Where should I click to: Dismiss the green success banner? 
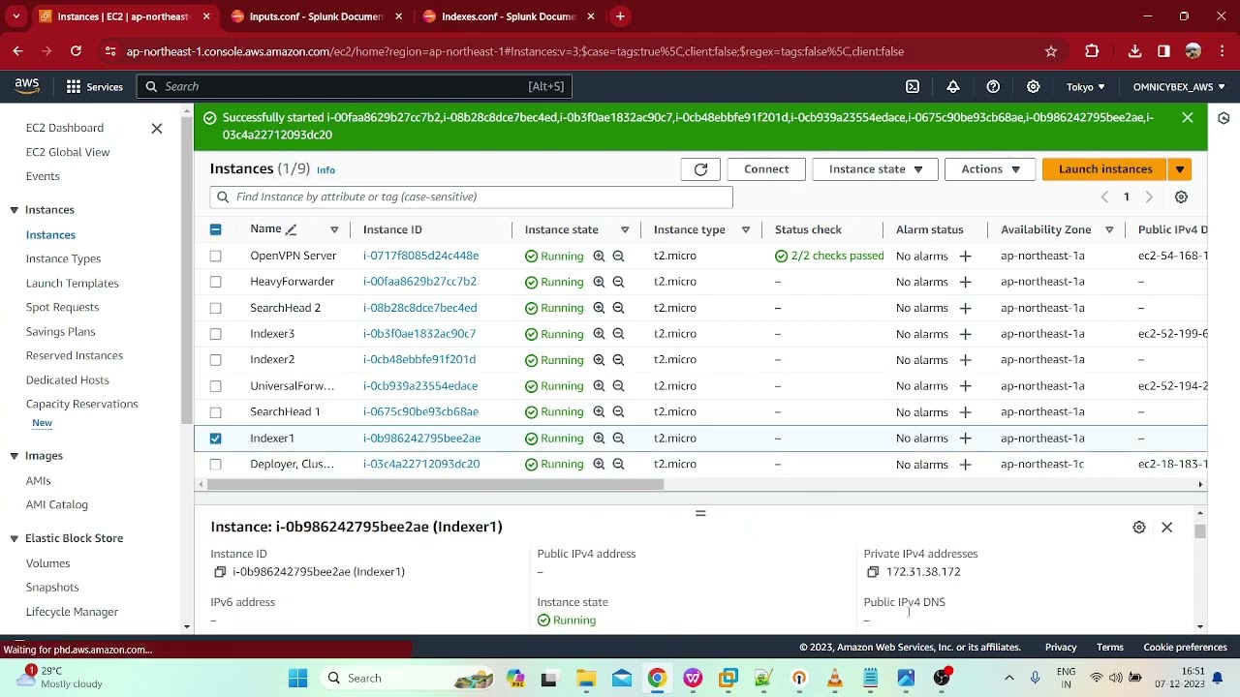pos(1188,118)
